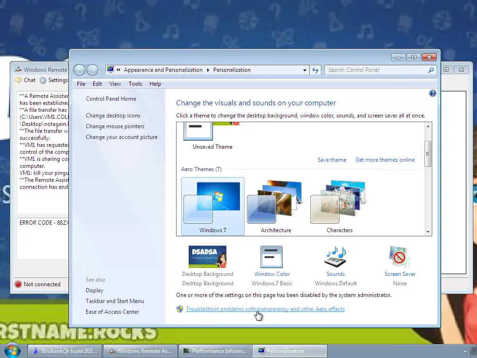Open the Edit menu
The height and width of the screenshot is (358, 477).
point(97,84)
